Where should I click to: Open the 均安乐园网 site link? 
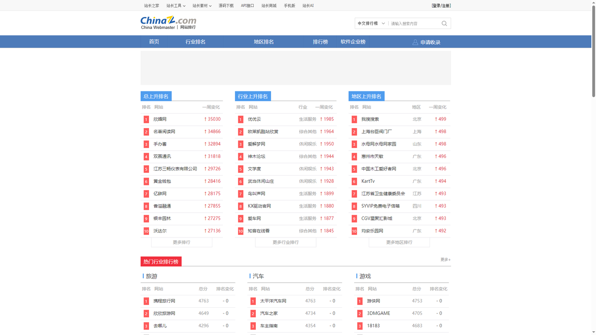[372, 231]
